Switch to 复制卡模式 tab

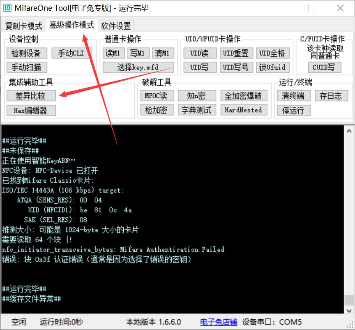pyautogui.click(x=23, y=26)
